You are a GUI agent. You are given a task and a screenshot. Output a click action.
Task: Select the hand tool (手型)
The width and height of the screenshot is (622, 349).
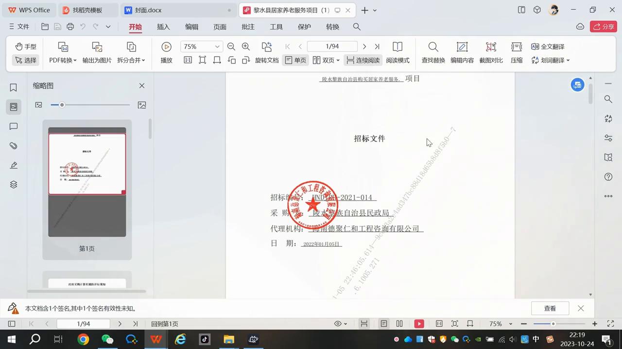click(26, 47)
